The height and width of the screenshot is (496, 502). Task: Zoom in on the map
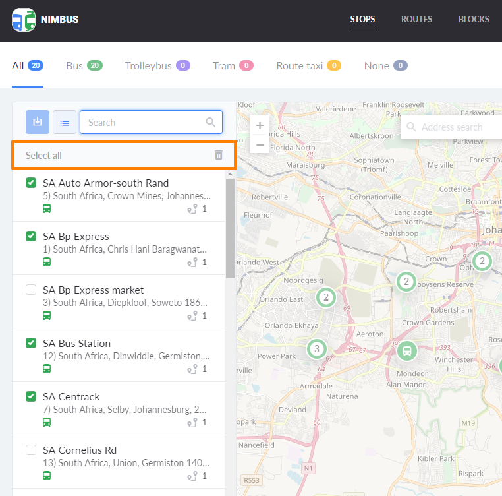tap(260, 125)
